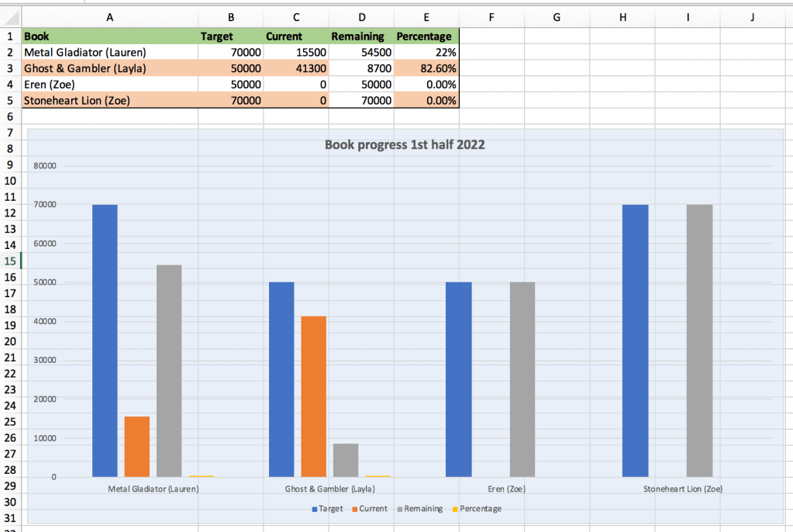The height and width of the screenshot is (532, 793).
Task: Select the 'Percentage' header cell
Action: coord(426,36)
